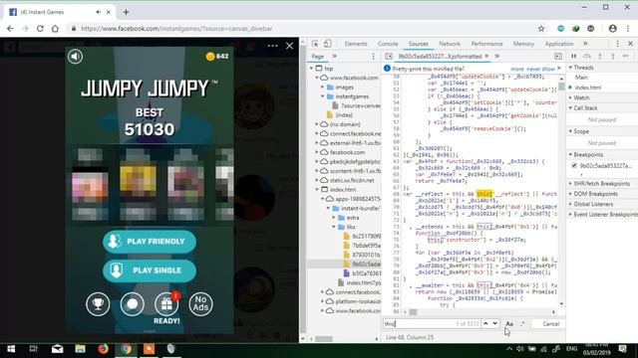Expand the (no domain) node
The height and width of the screenshot is (358, 638).
pos(317,124)
